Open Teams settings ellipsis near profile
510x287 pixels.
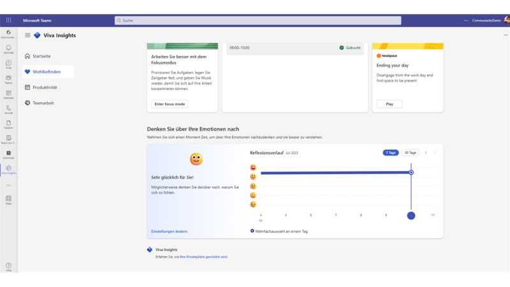[x=466, y=20]
